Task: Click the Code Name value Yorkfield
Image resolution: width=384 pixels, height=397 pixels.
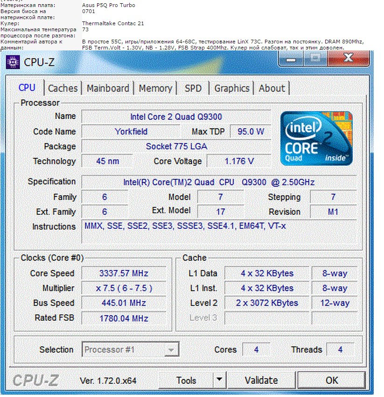Action: click(x=131, y=132)
